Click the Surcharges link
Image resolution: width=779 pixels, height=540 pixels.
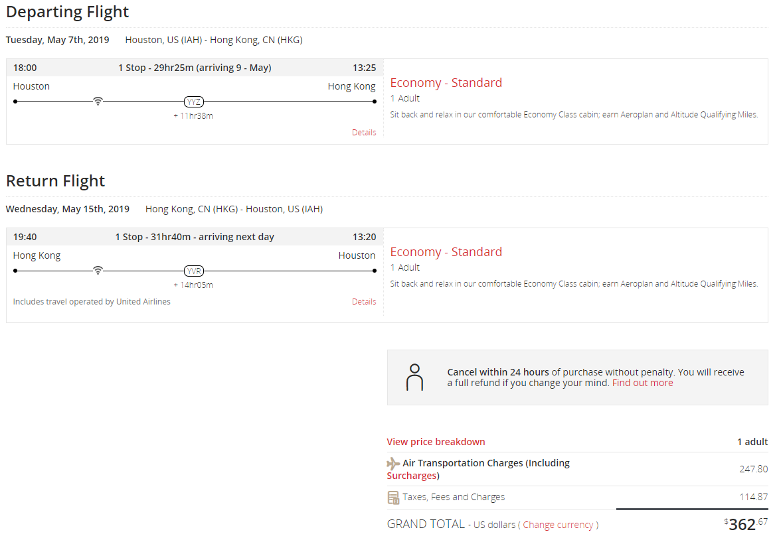[x=412, y=476]
